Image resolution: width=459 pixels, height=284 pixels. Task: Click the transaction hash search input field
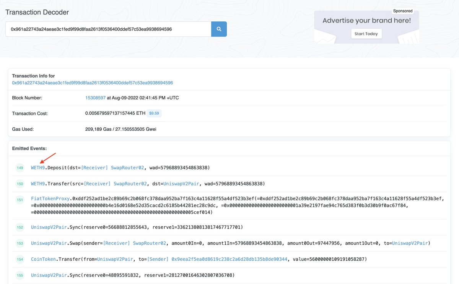click(x=107, y=29)
